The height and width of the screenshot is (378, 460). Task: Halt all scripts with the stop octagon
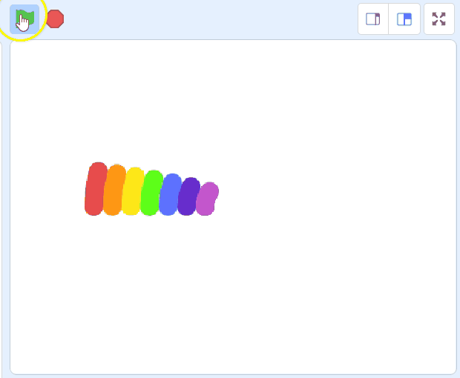[x=56, y=19]
